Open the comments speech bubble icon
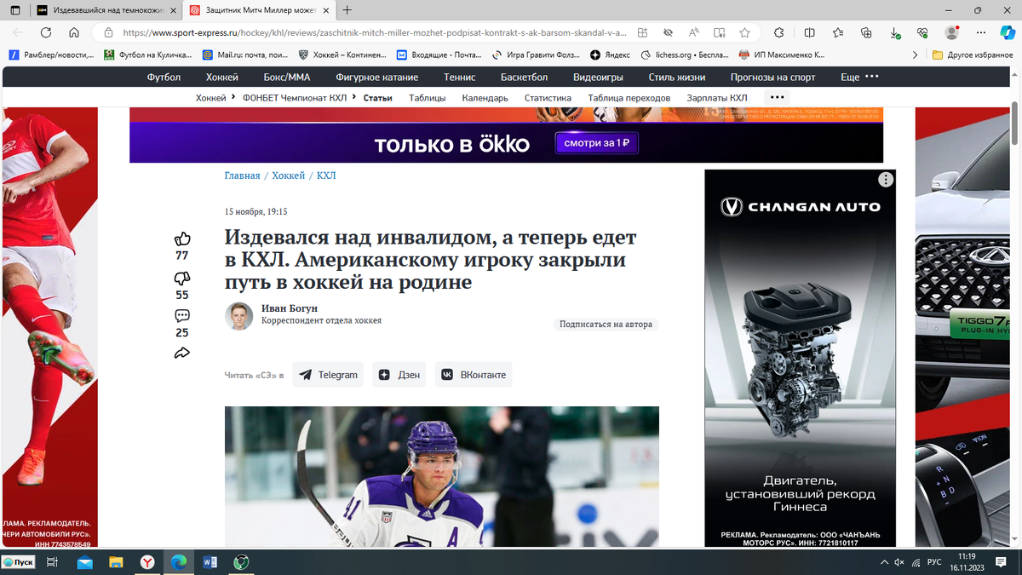 click(181, 316)
